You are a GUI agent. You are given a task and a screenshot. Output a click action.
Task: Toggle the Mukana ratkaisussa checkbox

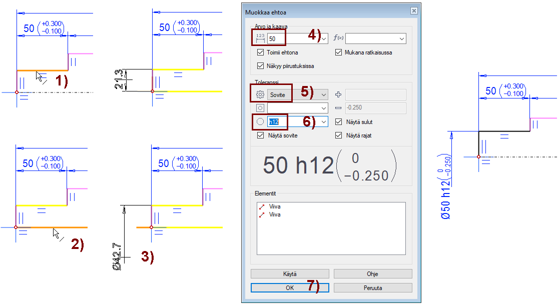[x=338, y=52]
